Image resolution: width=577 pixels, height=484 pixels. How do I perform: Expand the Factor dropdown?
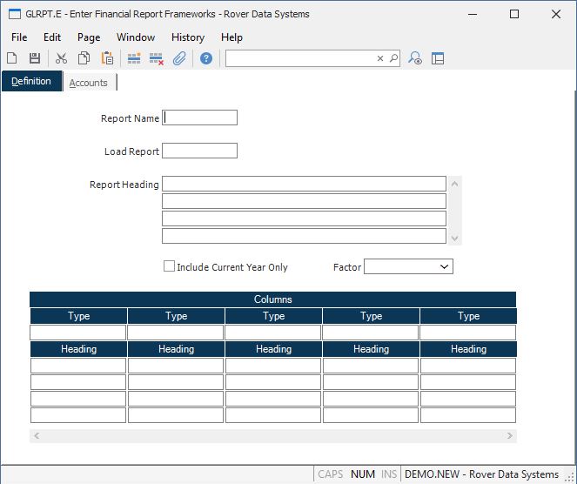[x=444, y=266]
